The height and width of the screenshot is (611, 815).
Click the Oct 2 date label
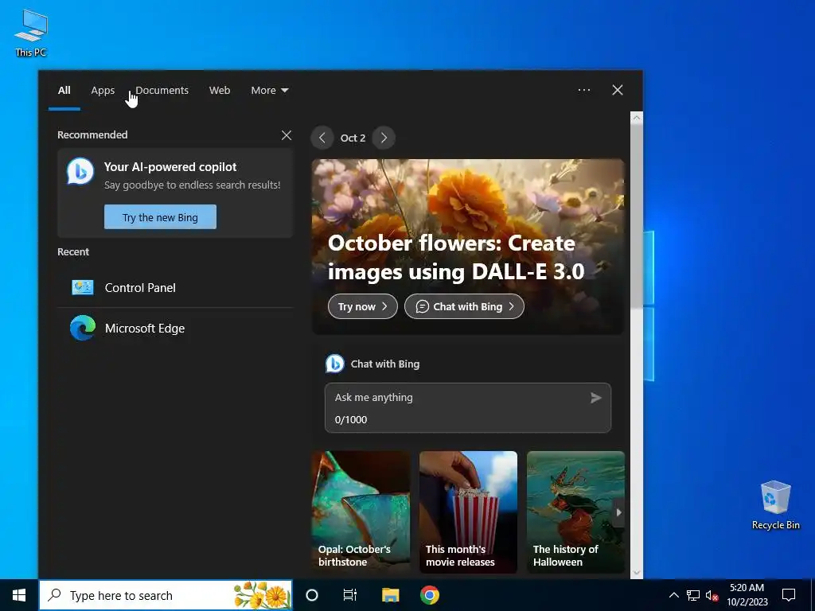[x=353, y=138]
